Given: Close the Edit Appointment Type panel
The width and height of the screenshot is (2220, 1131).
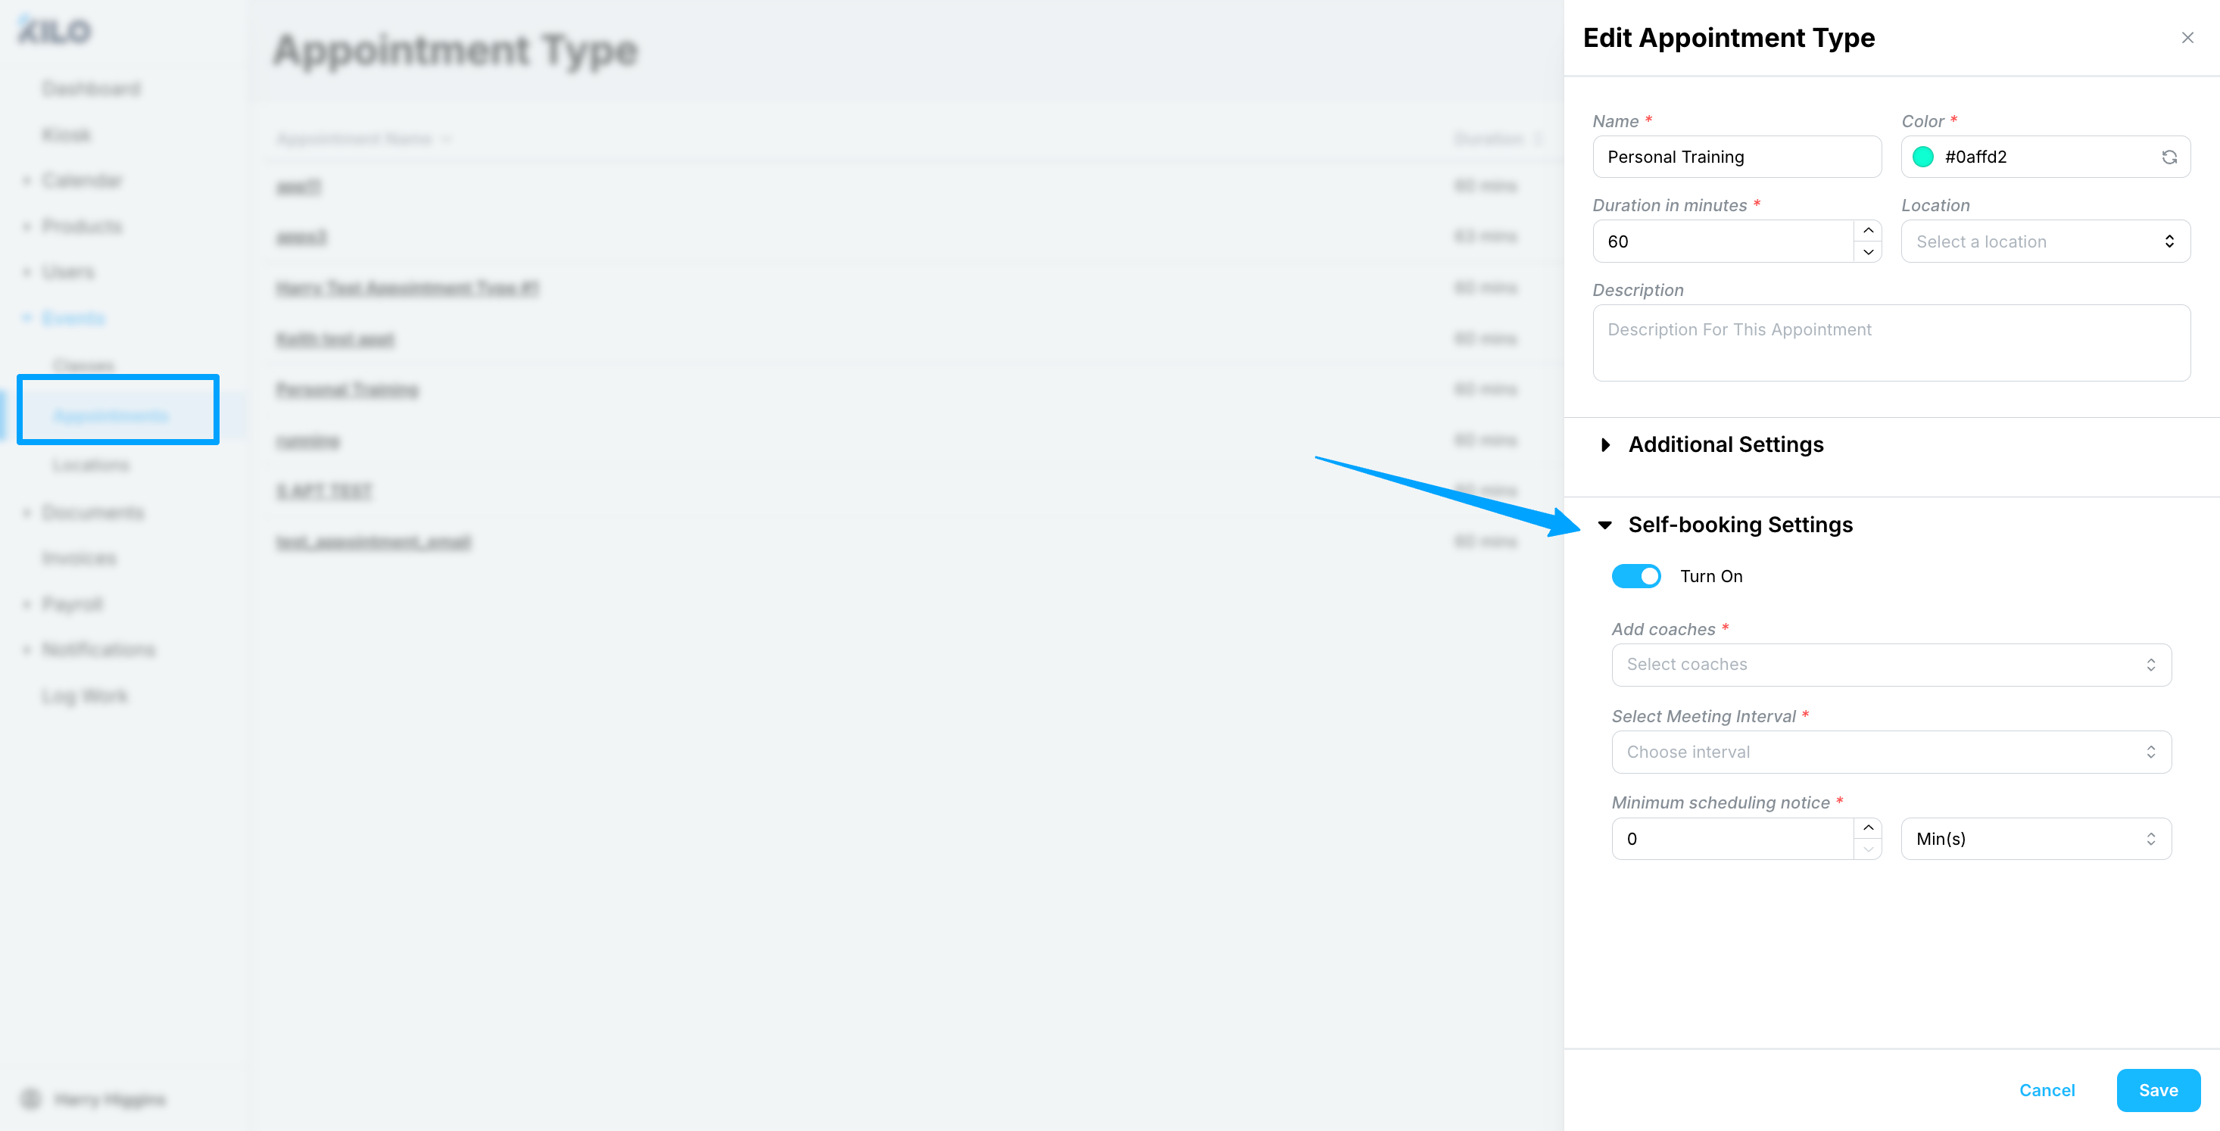Looking at the screenshot, I should click(2187, 38).
